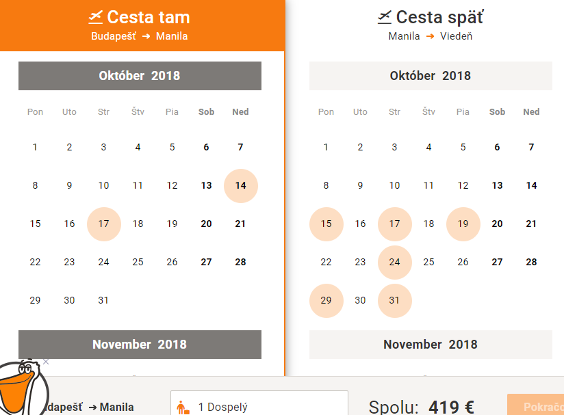Close the pelican mascot popup
Image resolution: width=564 pixels, height=415 pixels.
[46, 362]
